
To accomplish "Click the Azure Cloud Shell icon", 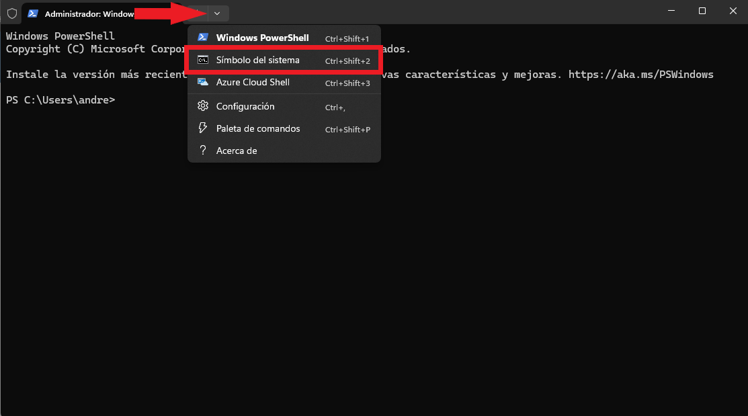I will 203,82.
